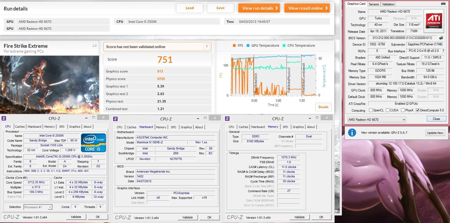Click the orange FPS legend swatch

pyautogui.click(x=234, y=46)
